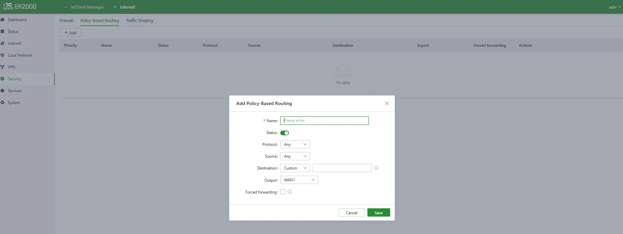Open Internet in the sidebar
623x234 pixels.
click(27, 43)
